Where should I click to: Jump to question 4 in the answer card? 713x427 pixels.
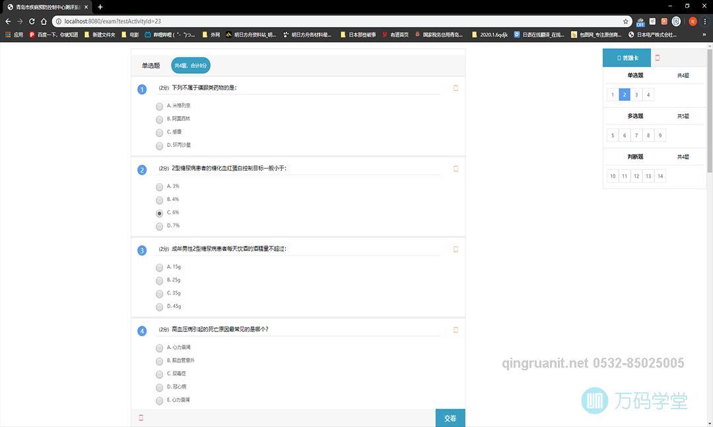[x=648, y=94]
